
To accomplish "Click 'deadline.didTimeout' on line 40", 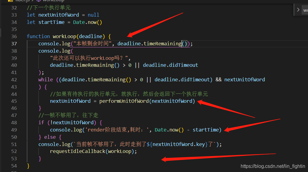I will 170,65.
